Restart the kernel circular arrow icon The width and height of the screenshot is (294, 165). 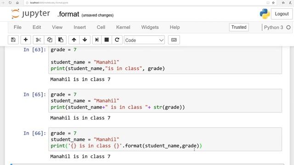pyautogui.click(x=117, y=40)
